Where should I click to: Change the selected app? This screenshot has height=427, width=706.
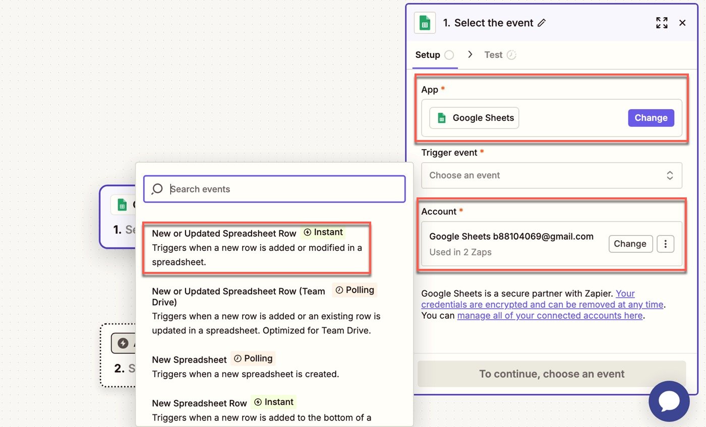click(x=651, y=118)
